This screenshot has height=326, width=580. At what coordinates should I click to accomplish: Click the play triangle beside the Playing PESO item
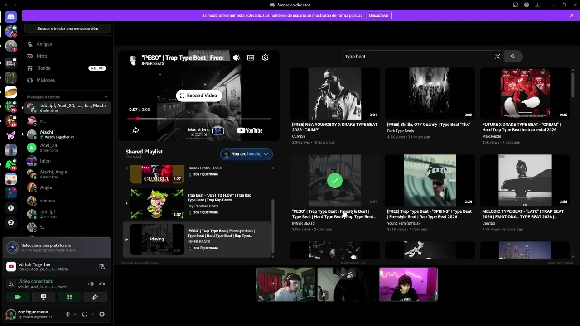click(126, 240)
